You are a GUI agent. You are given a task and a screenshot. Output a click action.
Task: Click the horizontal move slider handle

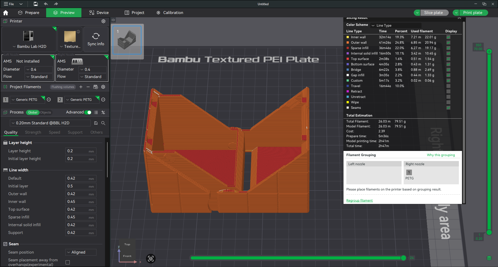403,258
